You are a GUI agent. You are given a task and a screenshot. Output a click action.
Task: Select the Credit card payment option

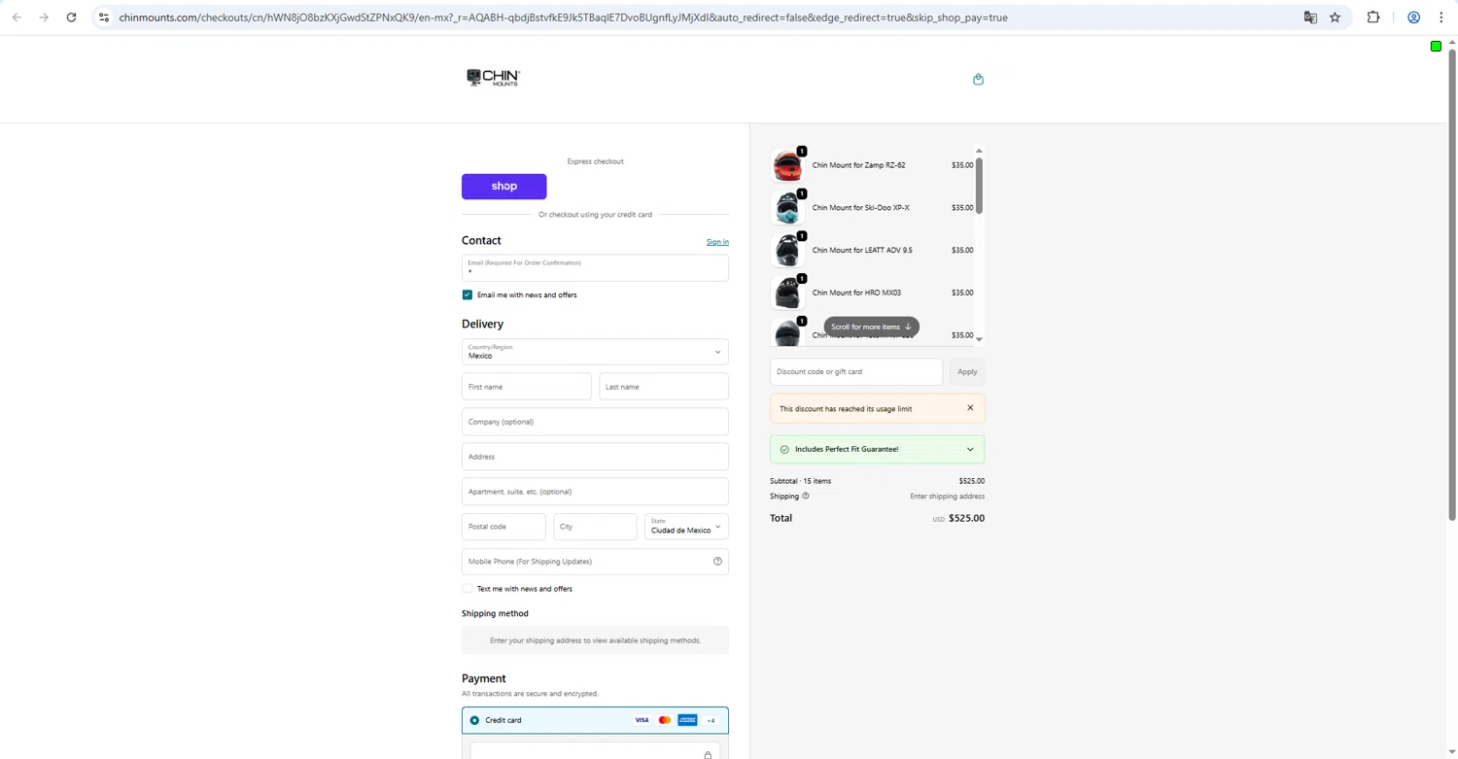click(474, 720)
